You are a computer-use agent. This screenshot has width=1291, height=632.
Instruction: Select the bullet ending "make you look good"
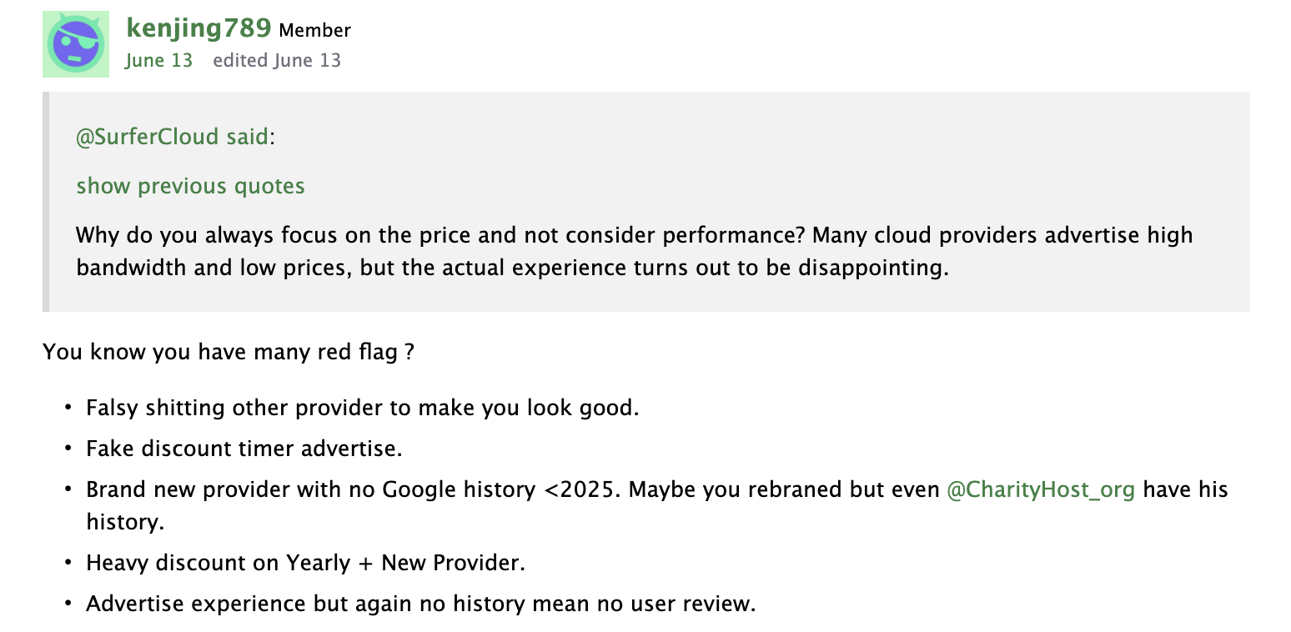[x=362, y=409]
